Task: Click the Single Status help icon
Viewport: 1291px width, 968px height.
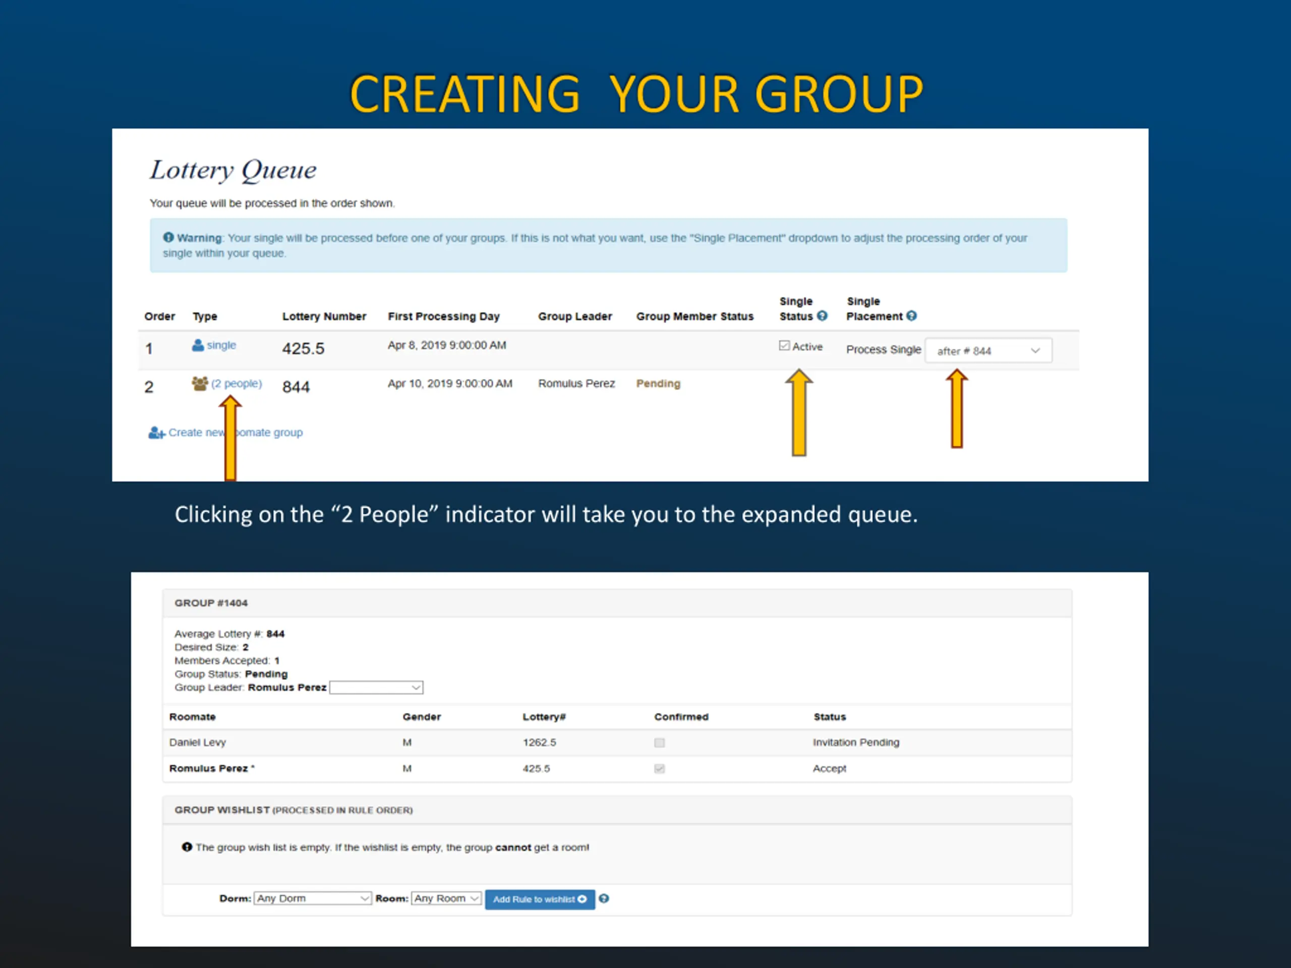Action: [822, 316]
